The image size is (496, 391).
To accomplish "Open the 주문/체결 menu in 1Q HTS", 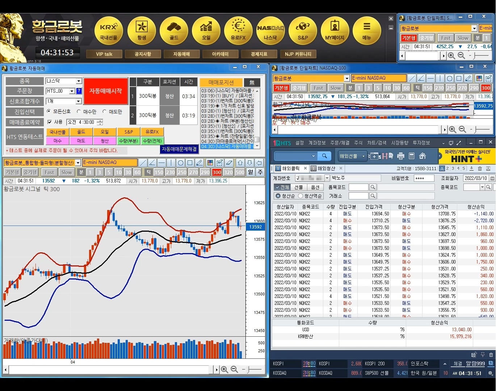I will tap(340, 143).
